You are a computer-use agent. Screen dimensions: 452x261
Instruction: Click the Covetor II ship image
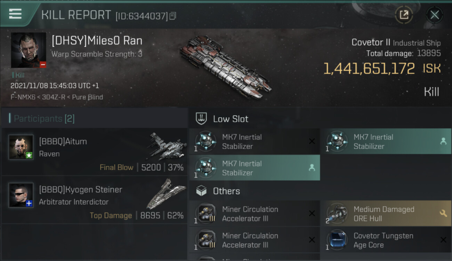tap(225, 66)
